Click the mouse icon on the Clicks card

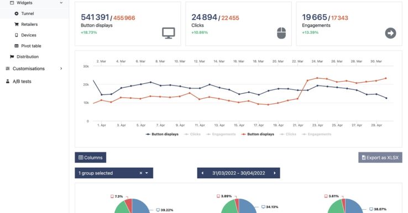pos(281,33)
